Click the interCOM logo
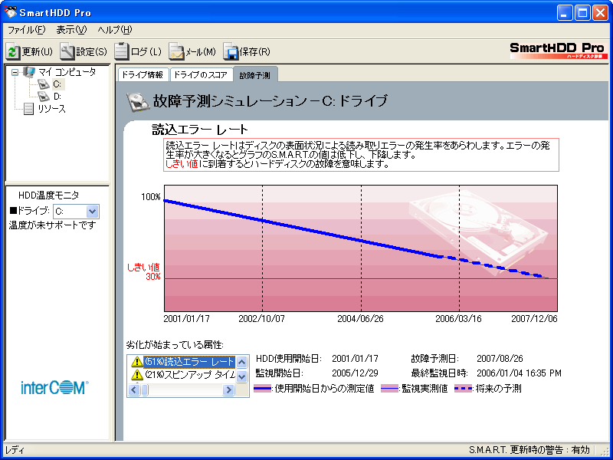The height and width of the screenshot is (460, 613). pyautogui.click(x=54, y=388)
